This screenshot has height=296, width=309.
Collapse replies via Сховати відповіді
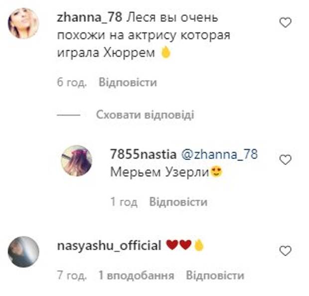point(145,115)
